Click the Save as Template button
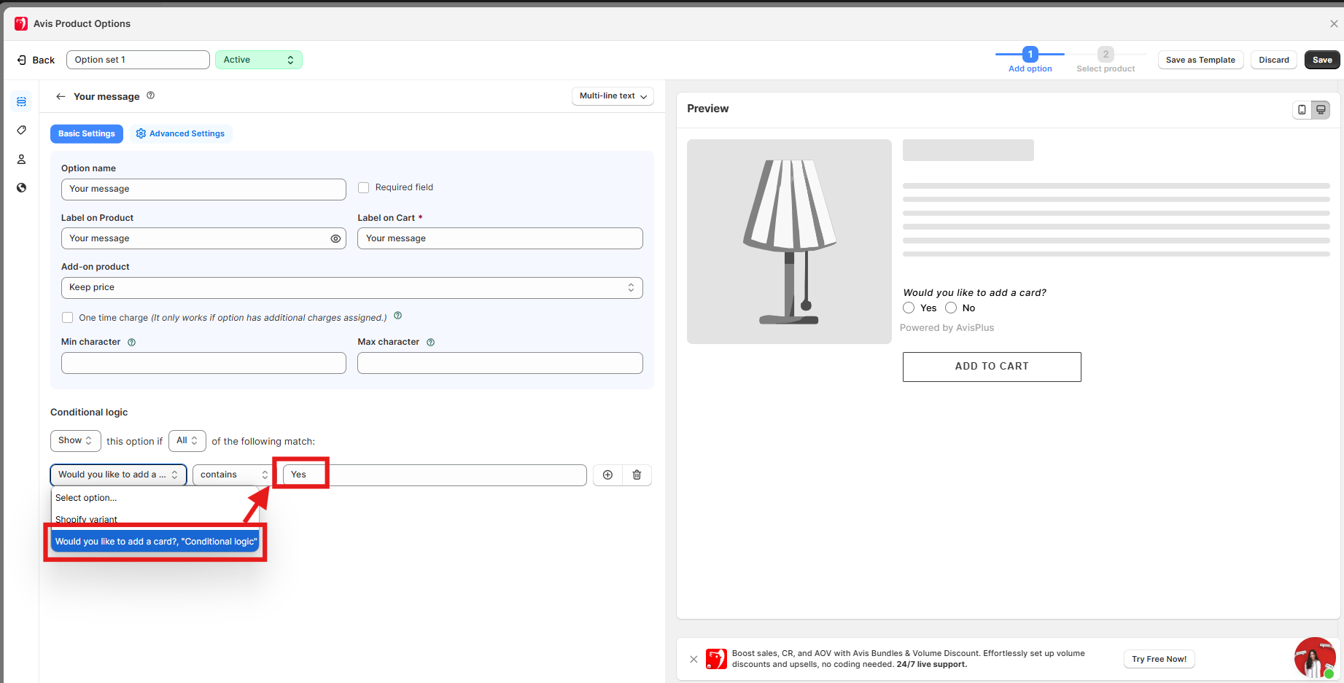Screen dimensions: 1344x683 pos(1200,60)
